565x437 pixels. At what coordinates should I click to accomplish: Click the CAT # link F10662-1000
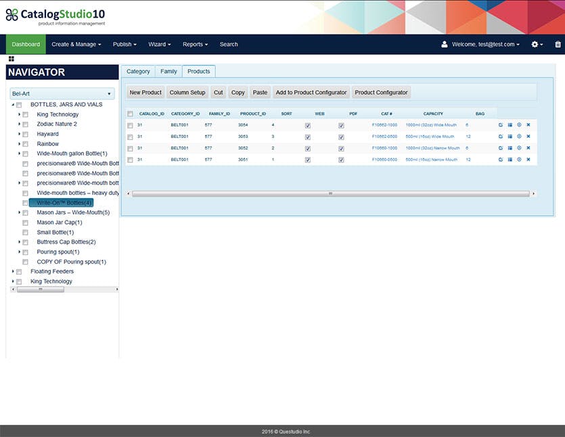coord(384,125)
